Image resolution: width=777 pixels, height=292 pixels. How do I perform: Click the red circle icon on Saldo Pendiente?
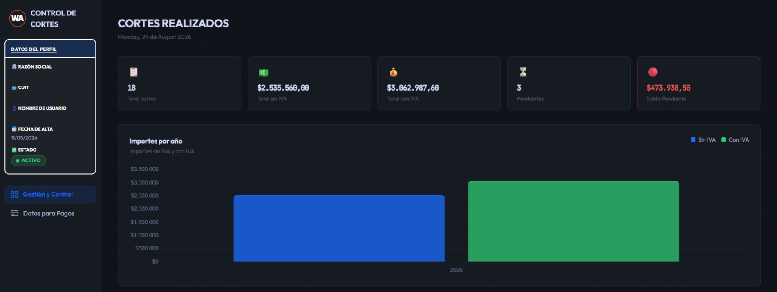(x=653, y=72)
